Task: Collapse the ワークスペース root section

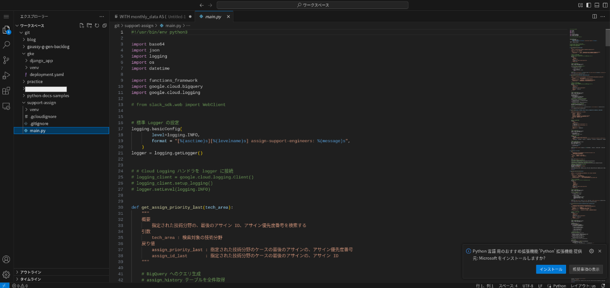Action: point(61,25)
